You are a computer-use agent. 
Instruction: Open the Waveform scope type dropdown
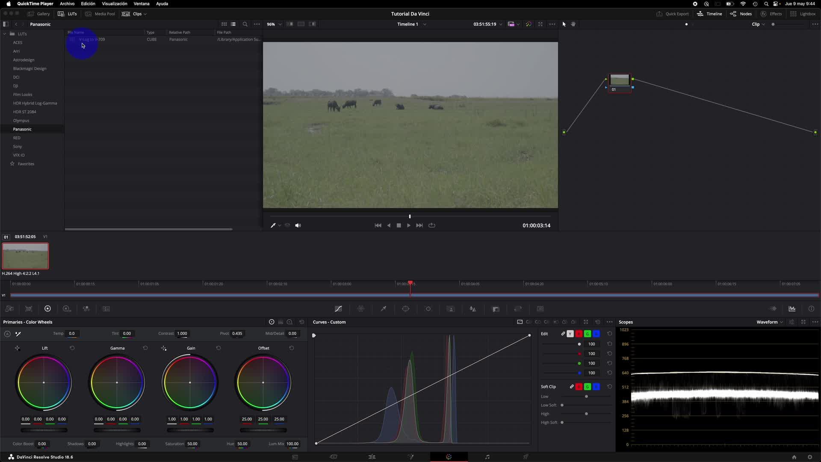(x=769, y=322)
